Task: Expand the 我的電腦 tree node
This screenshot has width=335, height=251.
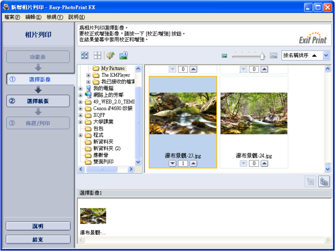Action: [x=80, y=88]
